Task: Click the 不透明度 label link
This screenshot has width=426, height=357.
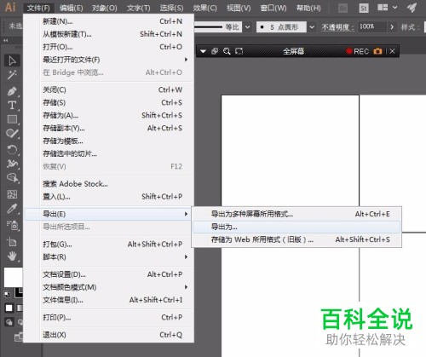Action: coord(337,27)
